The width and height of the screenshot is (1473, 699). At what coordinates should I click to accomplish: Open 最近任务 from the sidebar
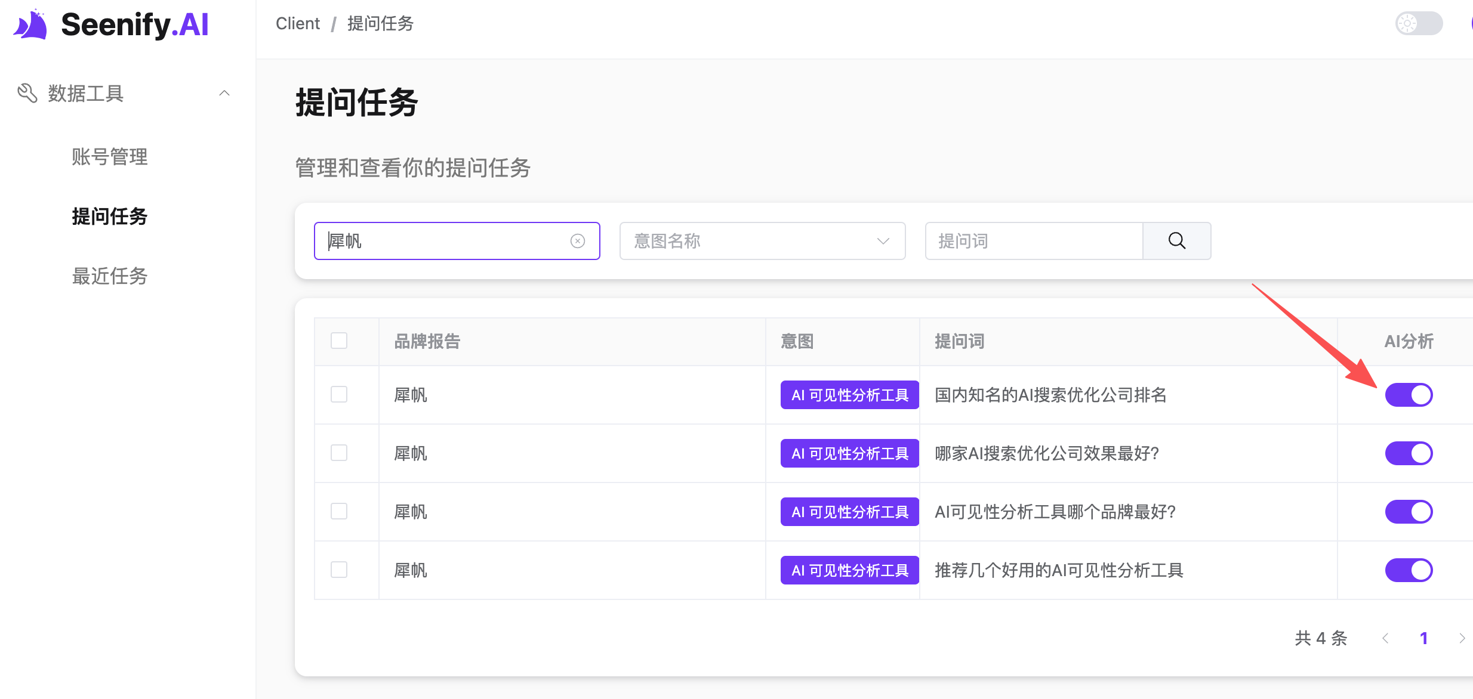click(x=110, y=276)
